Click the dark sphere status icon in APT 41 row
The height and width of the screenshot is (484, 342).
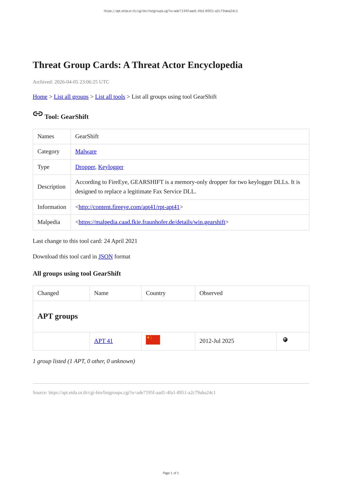pos(285,340)
